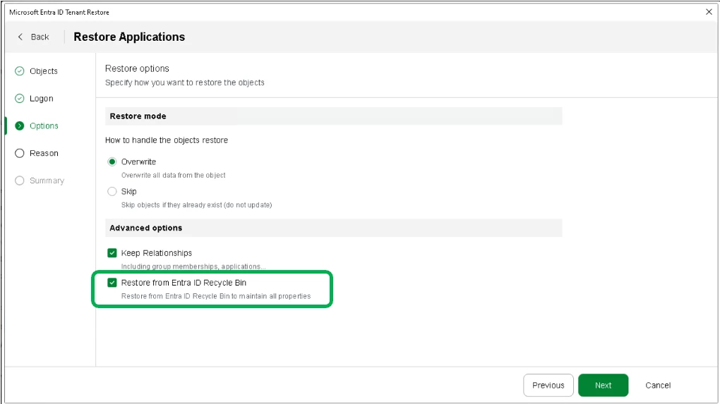Click the Reason step circle icon
Image resolution: width=720 pixels, height=404 pixels.
pos(19,153)
